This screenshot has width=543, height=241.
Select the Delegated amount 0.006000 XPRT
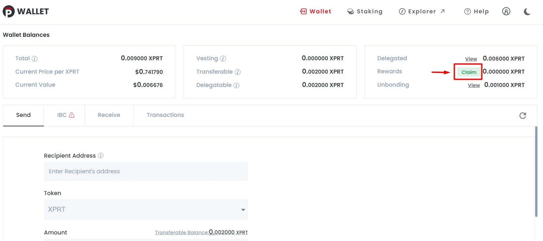click(x=503, y=59)
